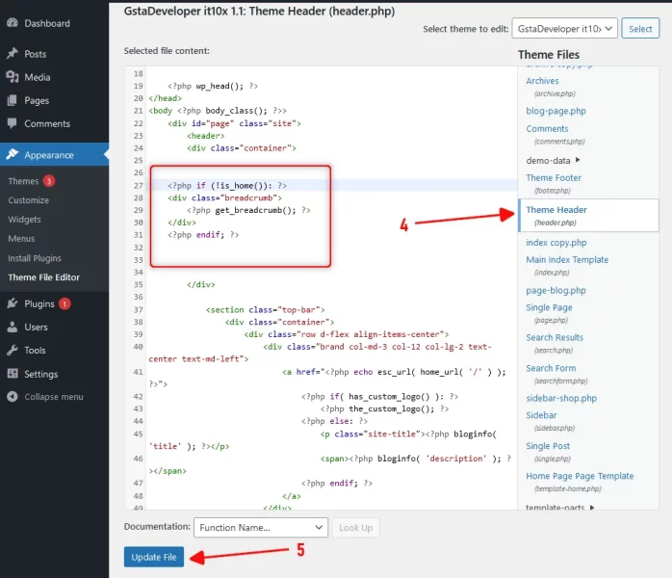
Task: Click line number 27 in gutter
Action: tap(138, 186)
